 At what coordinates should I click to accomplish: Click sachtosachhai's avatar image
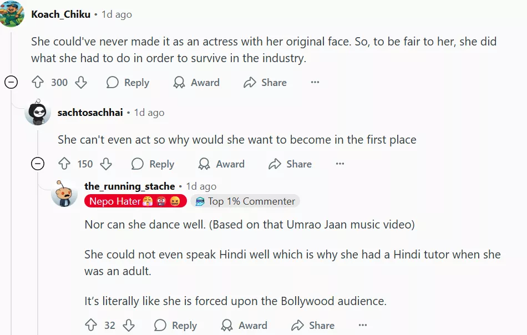(x=38, y=113)
